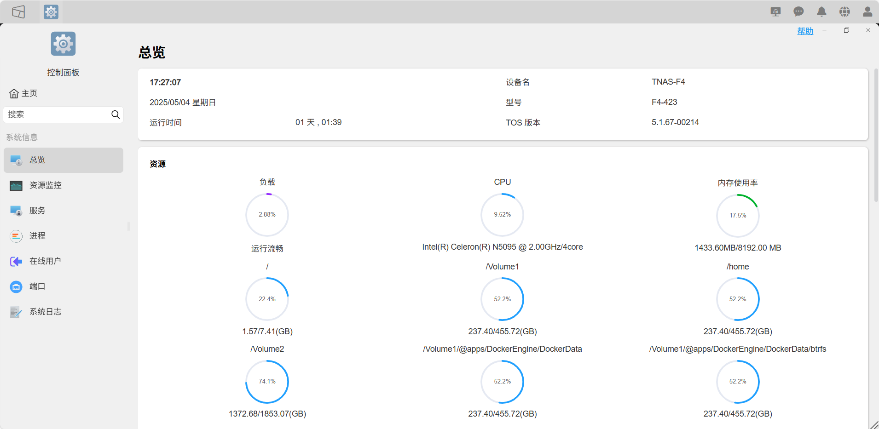The height and width of the screenshot is (429, 879).
Task: Click the 负载 2.88% load gauge
Action: pyautogui.click(x=267, y=215)
